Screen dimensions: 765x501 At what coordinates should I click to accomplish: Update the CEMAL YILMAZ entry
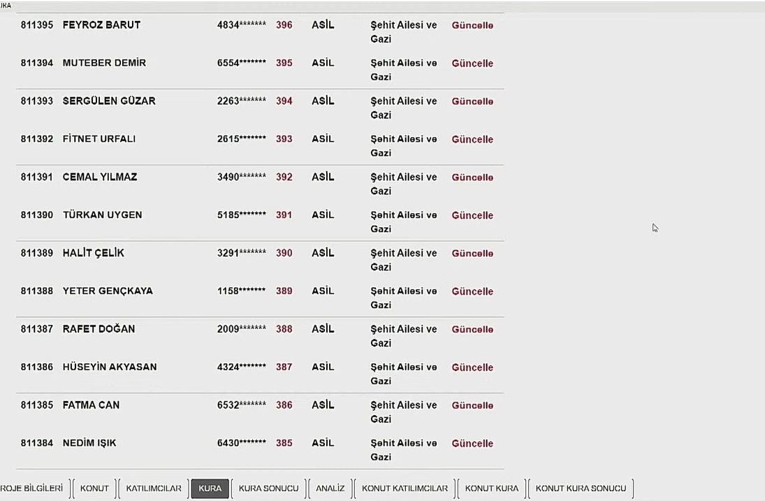(x=472, y=177)
